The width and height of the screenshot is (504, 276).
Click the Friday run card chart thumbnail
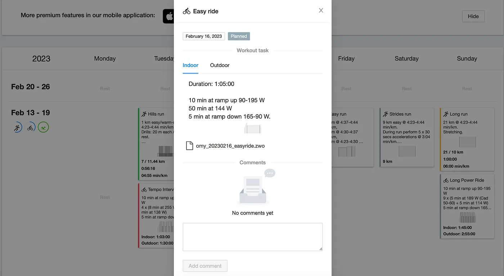(347, 151)
